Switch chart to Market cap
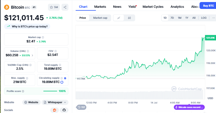Viewport: 216px width, 113px height. click(x=100, y=18)
